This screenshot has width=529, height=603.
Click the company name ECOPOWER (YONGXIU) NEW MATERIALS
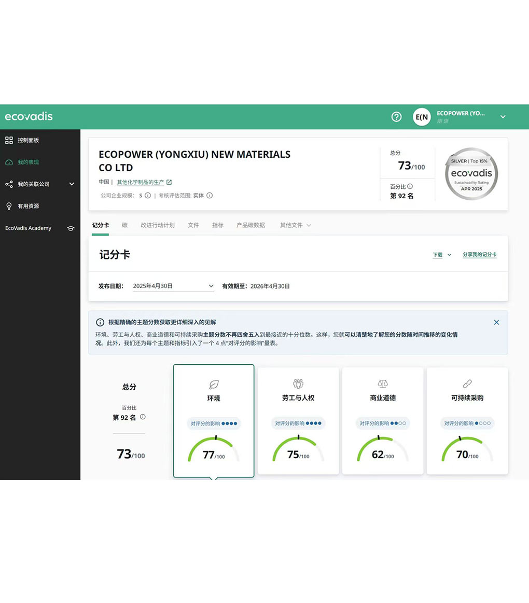pos(194,161)
